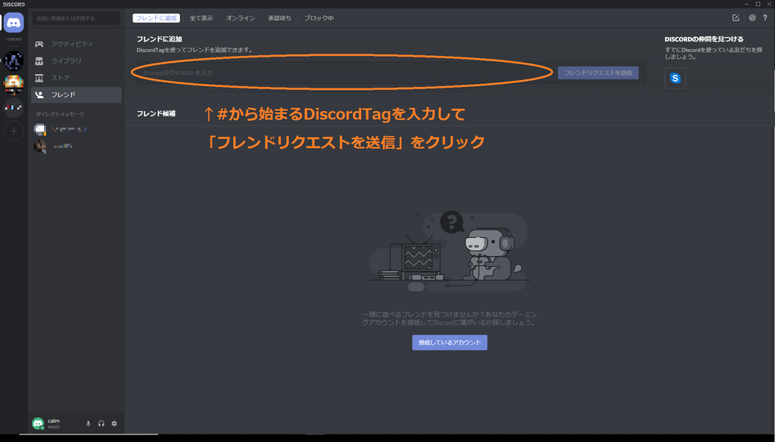Screen dimensions: 775x442
Task: Open help question mark icon
Action: tap(765, 18)
